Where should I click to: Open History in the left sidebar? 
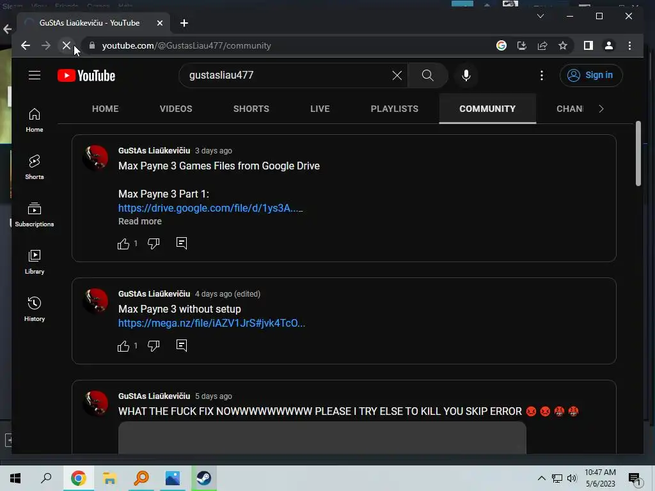(35, 309)
